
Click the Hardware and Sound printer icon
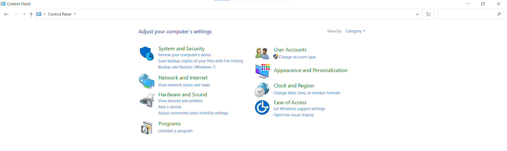146,100
